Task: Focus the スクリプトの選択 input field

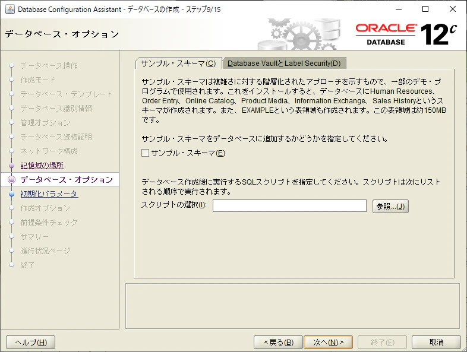Action: [289, 206]
